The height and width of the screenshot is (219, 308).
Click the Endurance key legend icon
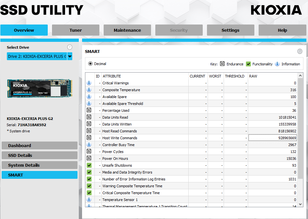coord(222,64)
